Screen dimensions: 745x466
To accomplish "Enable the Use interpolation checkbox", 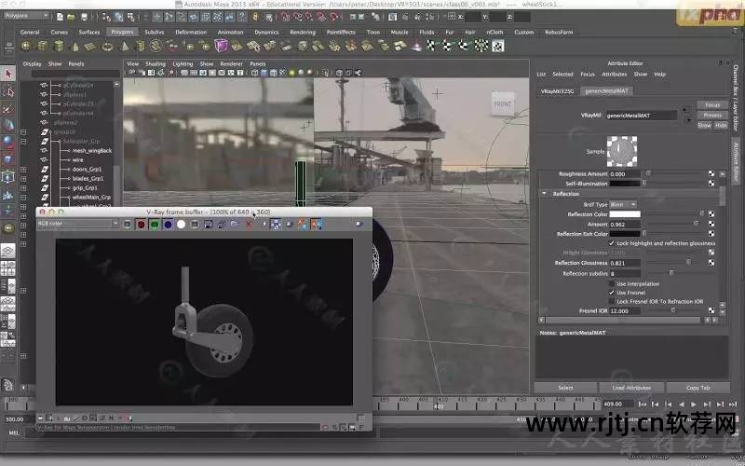I will pyautogui.click(x=612, y=284).
